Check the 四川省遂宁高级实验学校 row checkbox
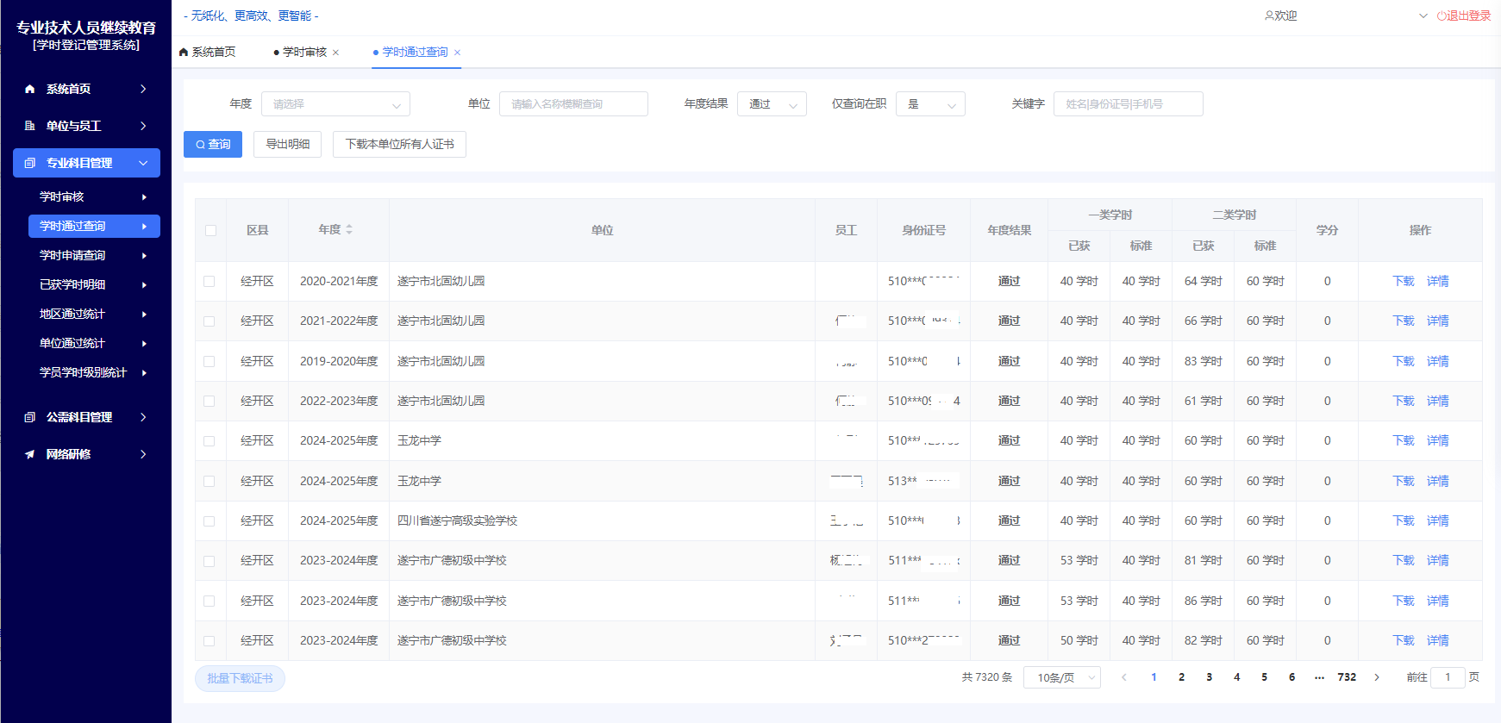This screenshot has height=723, width=1501. [210, 520]
